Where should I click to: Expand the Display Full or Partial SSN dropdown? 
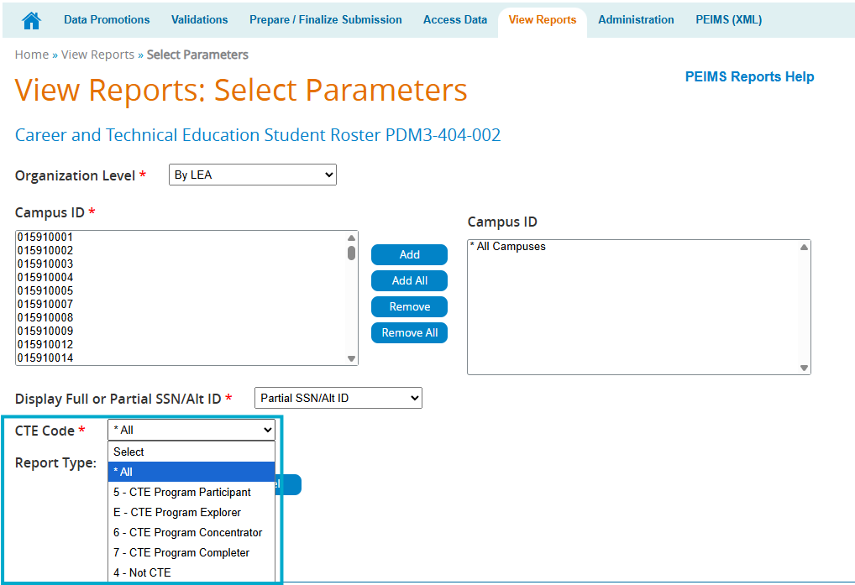[338, 398]
